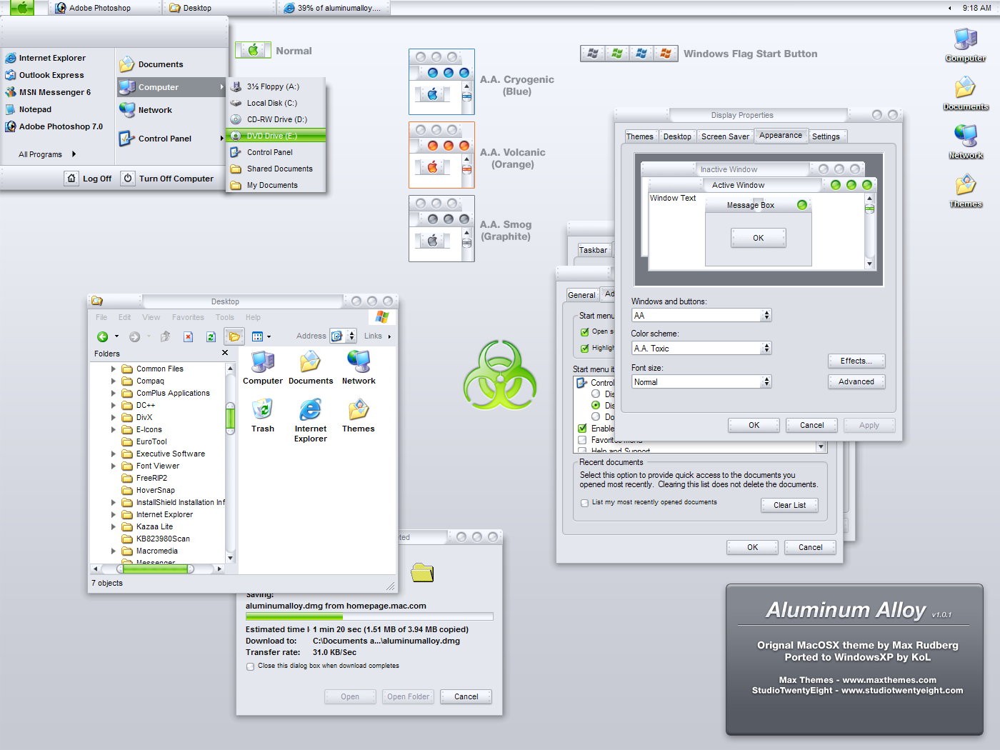Toggle the Highlight checkbox under Start menu

tap(585, 348)
